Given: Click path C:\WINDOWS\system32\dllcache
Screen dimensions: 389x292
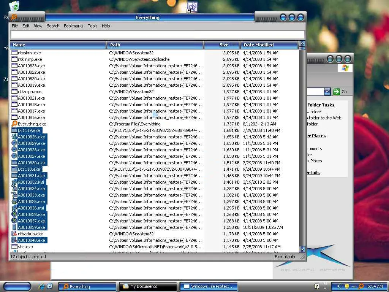Looking at the screenshot, I should 139,59.
